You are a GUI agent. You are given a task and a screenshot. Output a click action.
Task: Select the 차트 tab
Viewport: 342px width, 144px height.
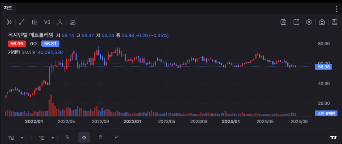(x=8, y=8)
